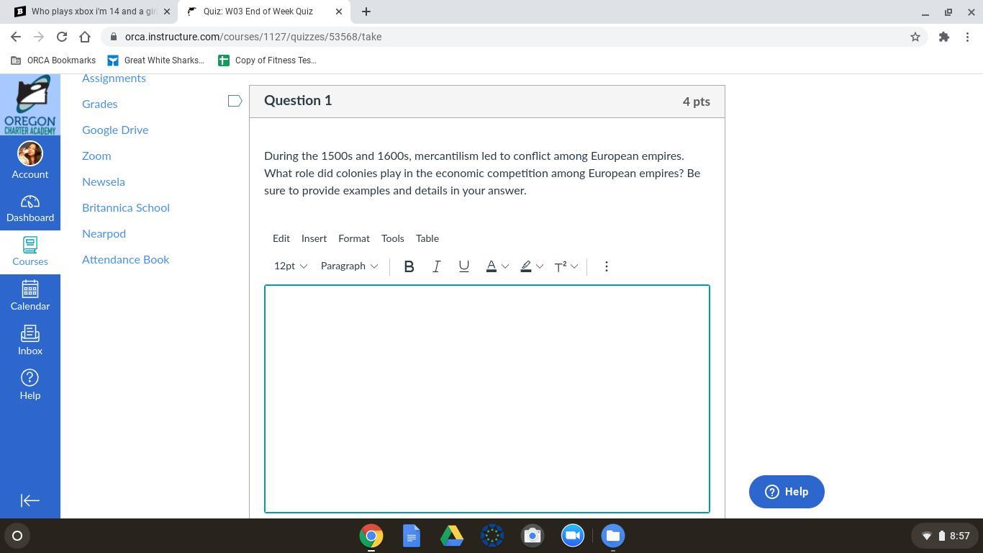Open the Edit menu in the editor
Screen dimensions: 983x553
(x=281, y=238)
